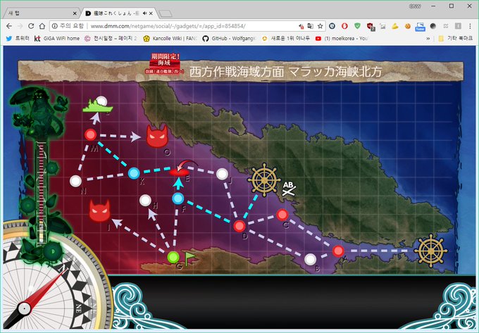Select red battle node M on map
The height and width of the screenshot is (333, 479).
click(90, 134)
